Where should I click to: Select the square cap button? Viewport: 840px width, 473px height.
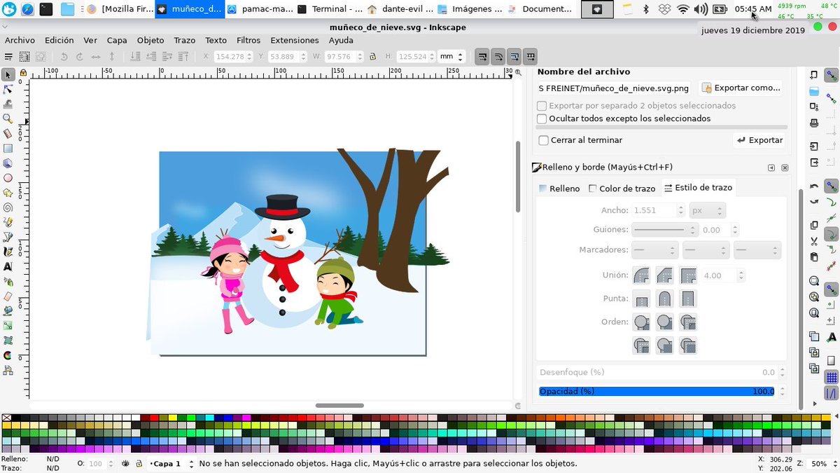pyautogui.click(x=688, y=299)
